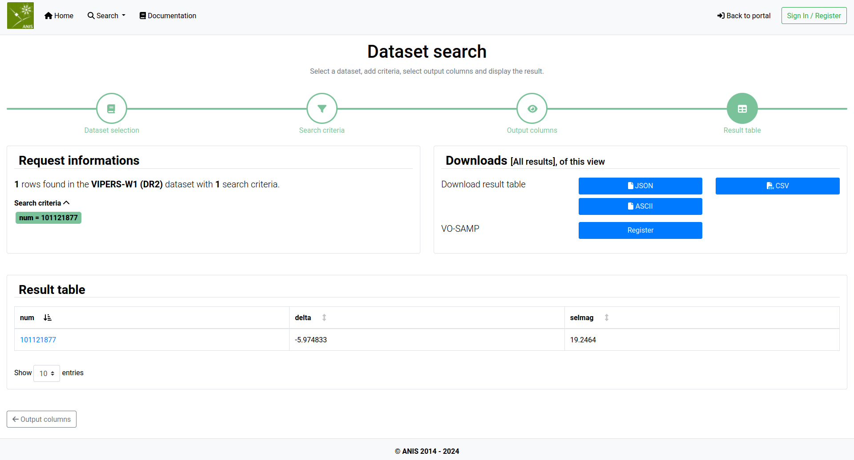Collapse the Search criteria section

(x=42, y=203)
